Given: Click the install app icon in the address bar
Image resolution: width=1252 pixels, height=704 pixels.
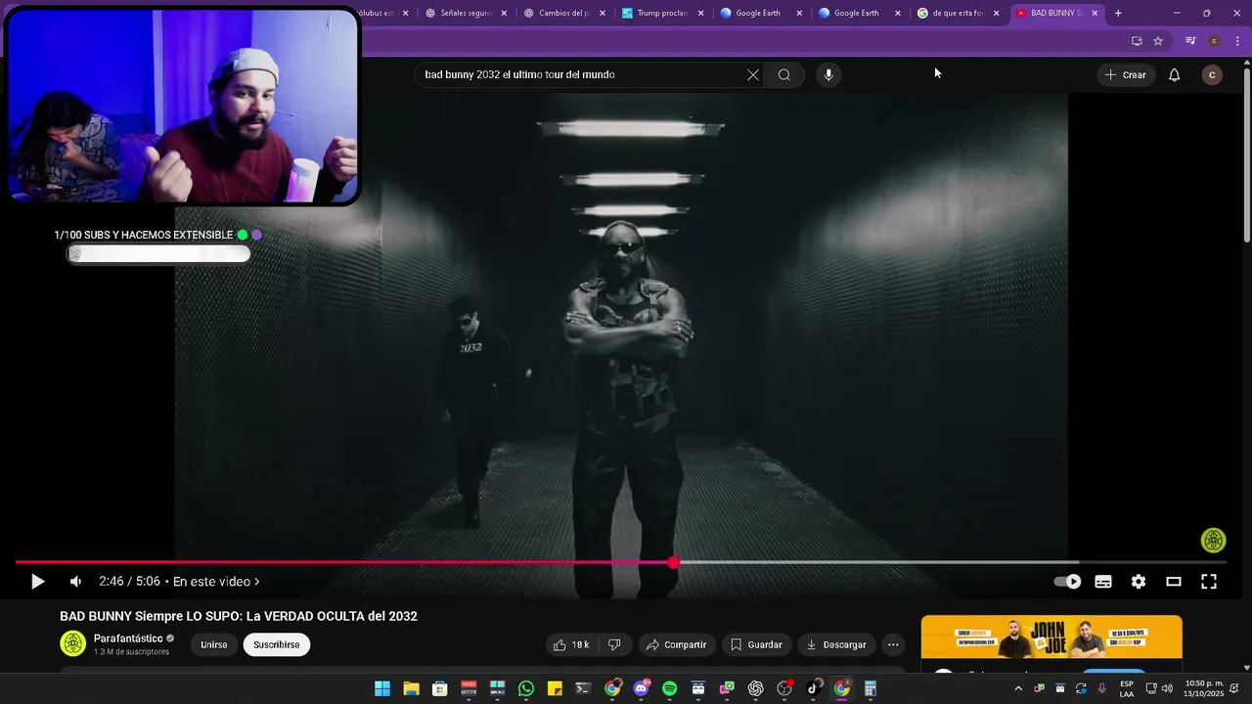Looking at the screenshot, I should pos(1137,41).
